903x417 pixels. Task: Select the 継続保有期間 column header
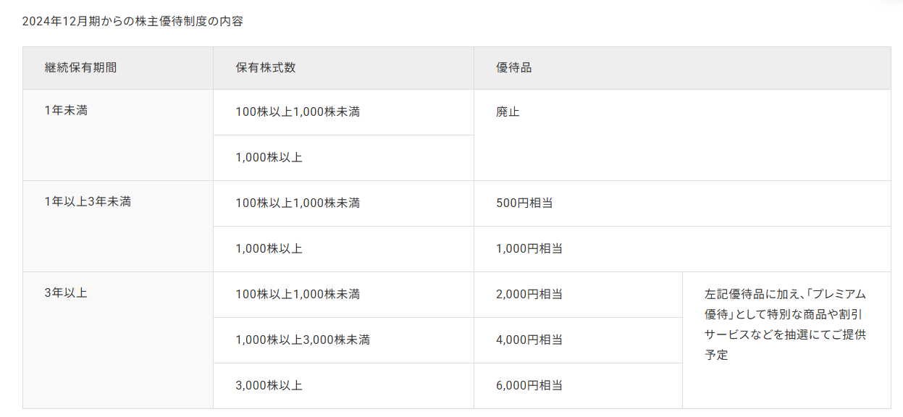[80, 68]
